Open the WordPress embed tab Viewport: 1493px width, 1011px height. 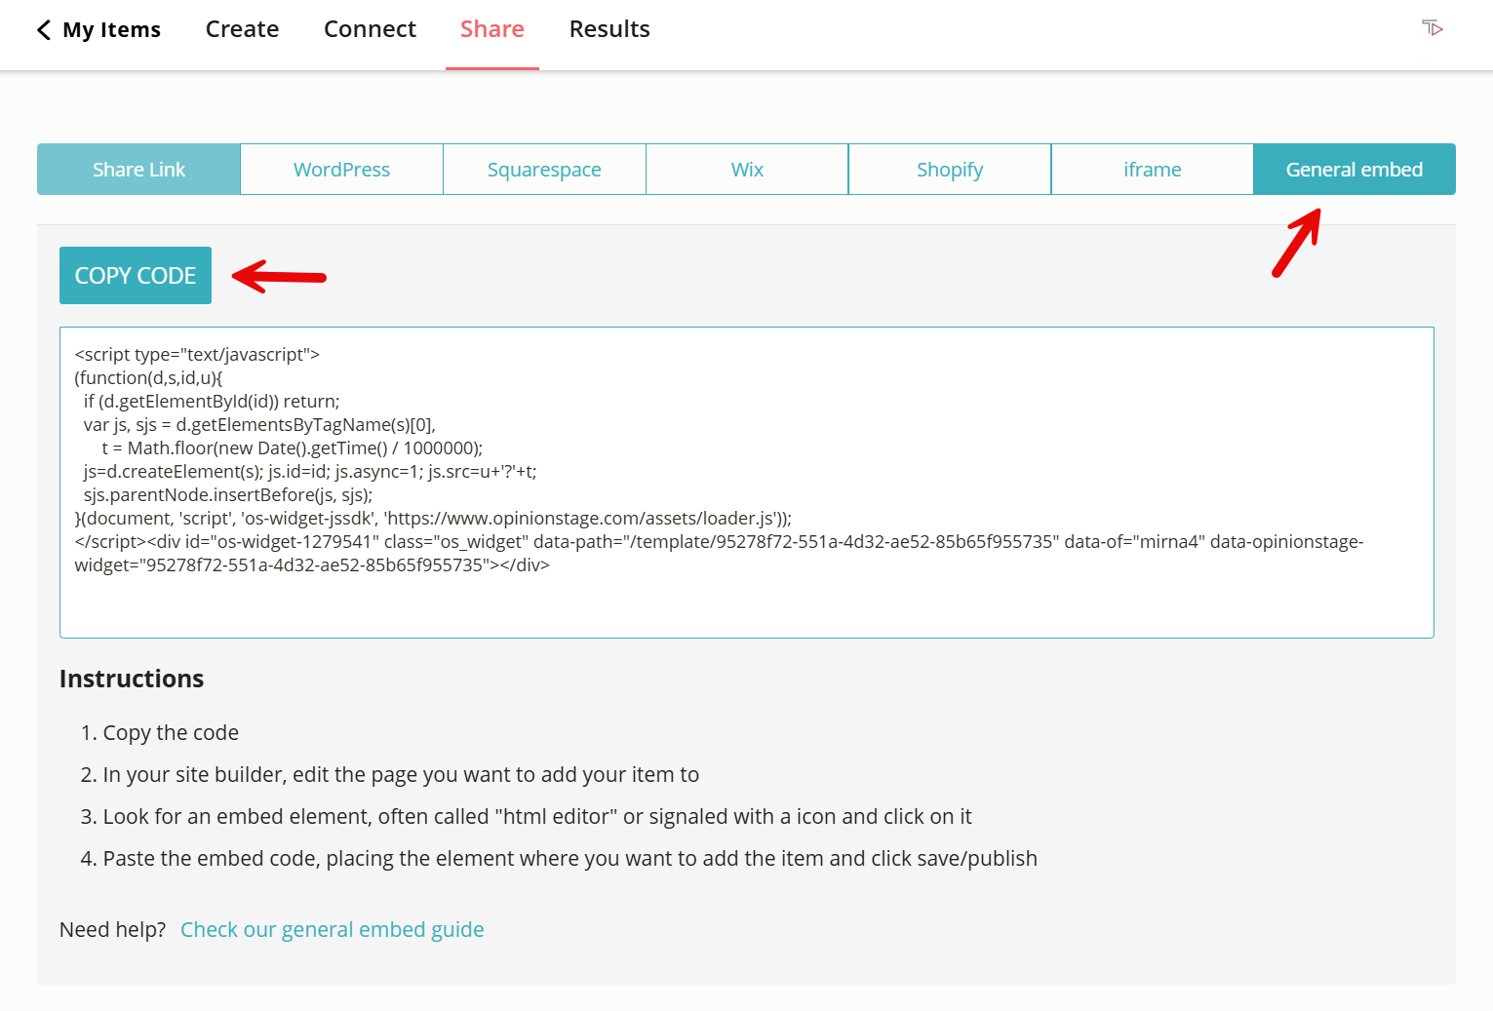point(341,169)
